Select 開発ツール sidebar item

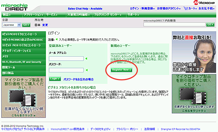tap(23, 67)
